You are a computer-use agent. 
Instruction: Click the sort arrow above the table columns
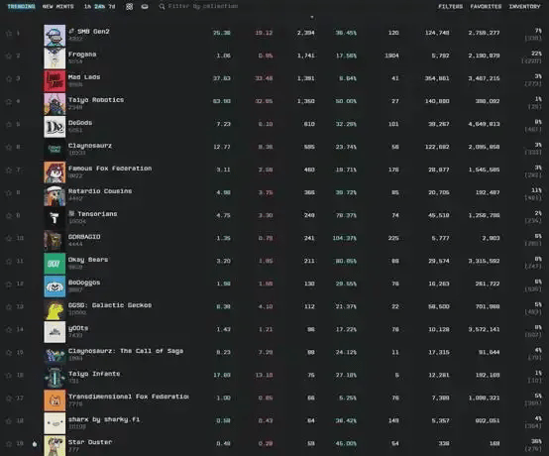click(x=311, y=17)
